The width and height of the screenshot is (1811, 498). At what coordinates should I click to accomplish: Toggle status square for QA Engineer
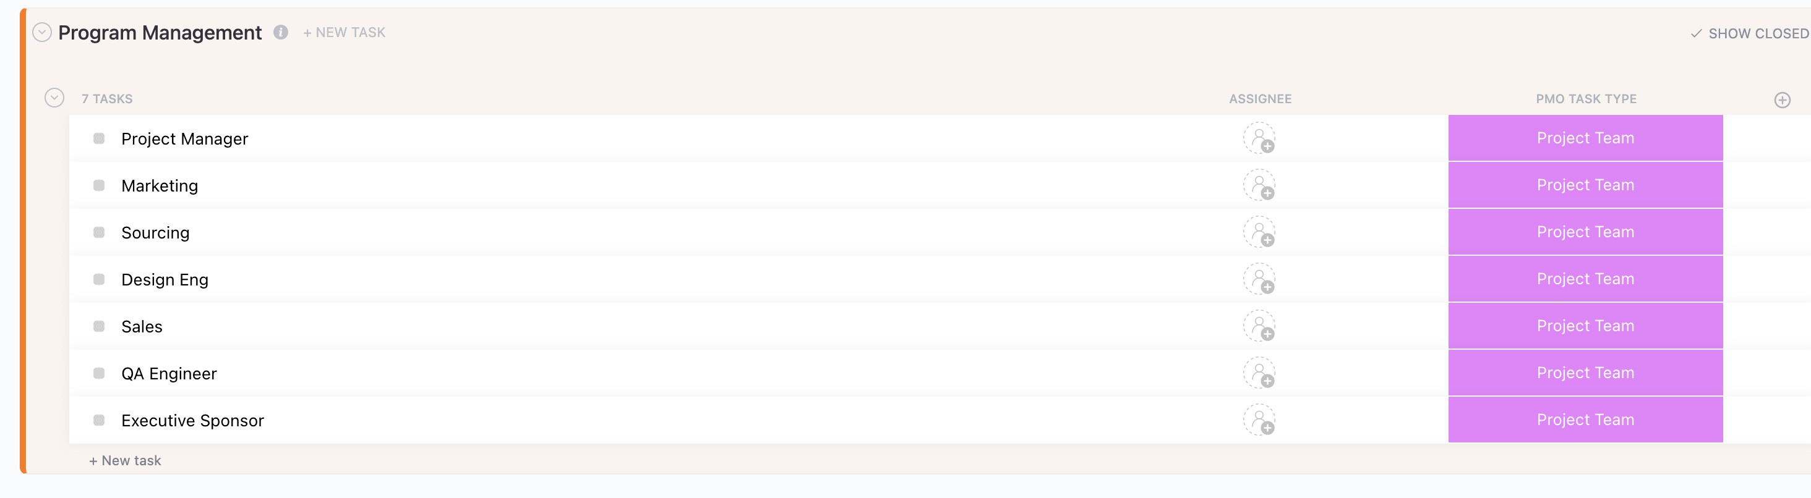(x=99, y=373)
